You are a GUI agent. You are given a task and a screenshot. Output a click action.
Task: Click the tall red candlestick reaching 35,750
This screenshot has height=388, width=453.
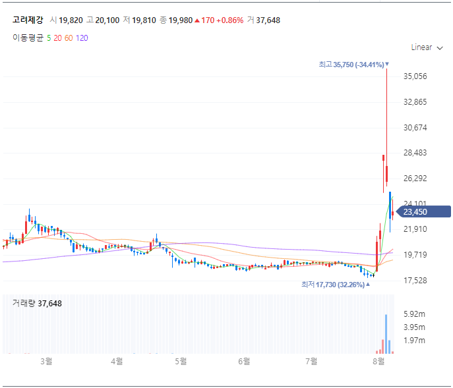pos(386,127)
